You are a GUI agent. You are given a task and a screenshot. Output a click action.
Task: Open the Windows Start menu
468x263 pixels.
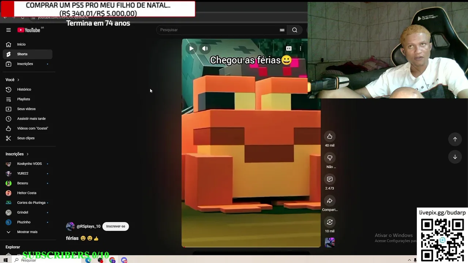click(x=5, y=260)
